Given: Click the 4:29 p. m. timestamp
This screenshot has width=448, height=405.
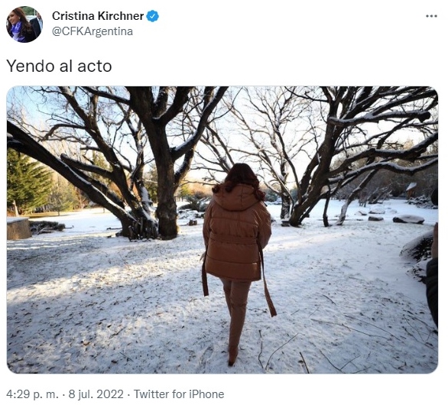Looking at the screenshot, I should (32, 394).
